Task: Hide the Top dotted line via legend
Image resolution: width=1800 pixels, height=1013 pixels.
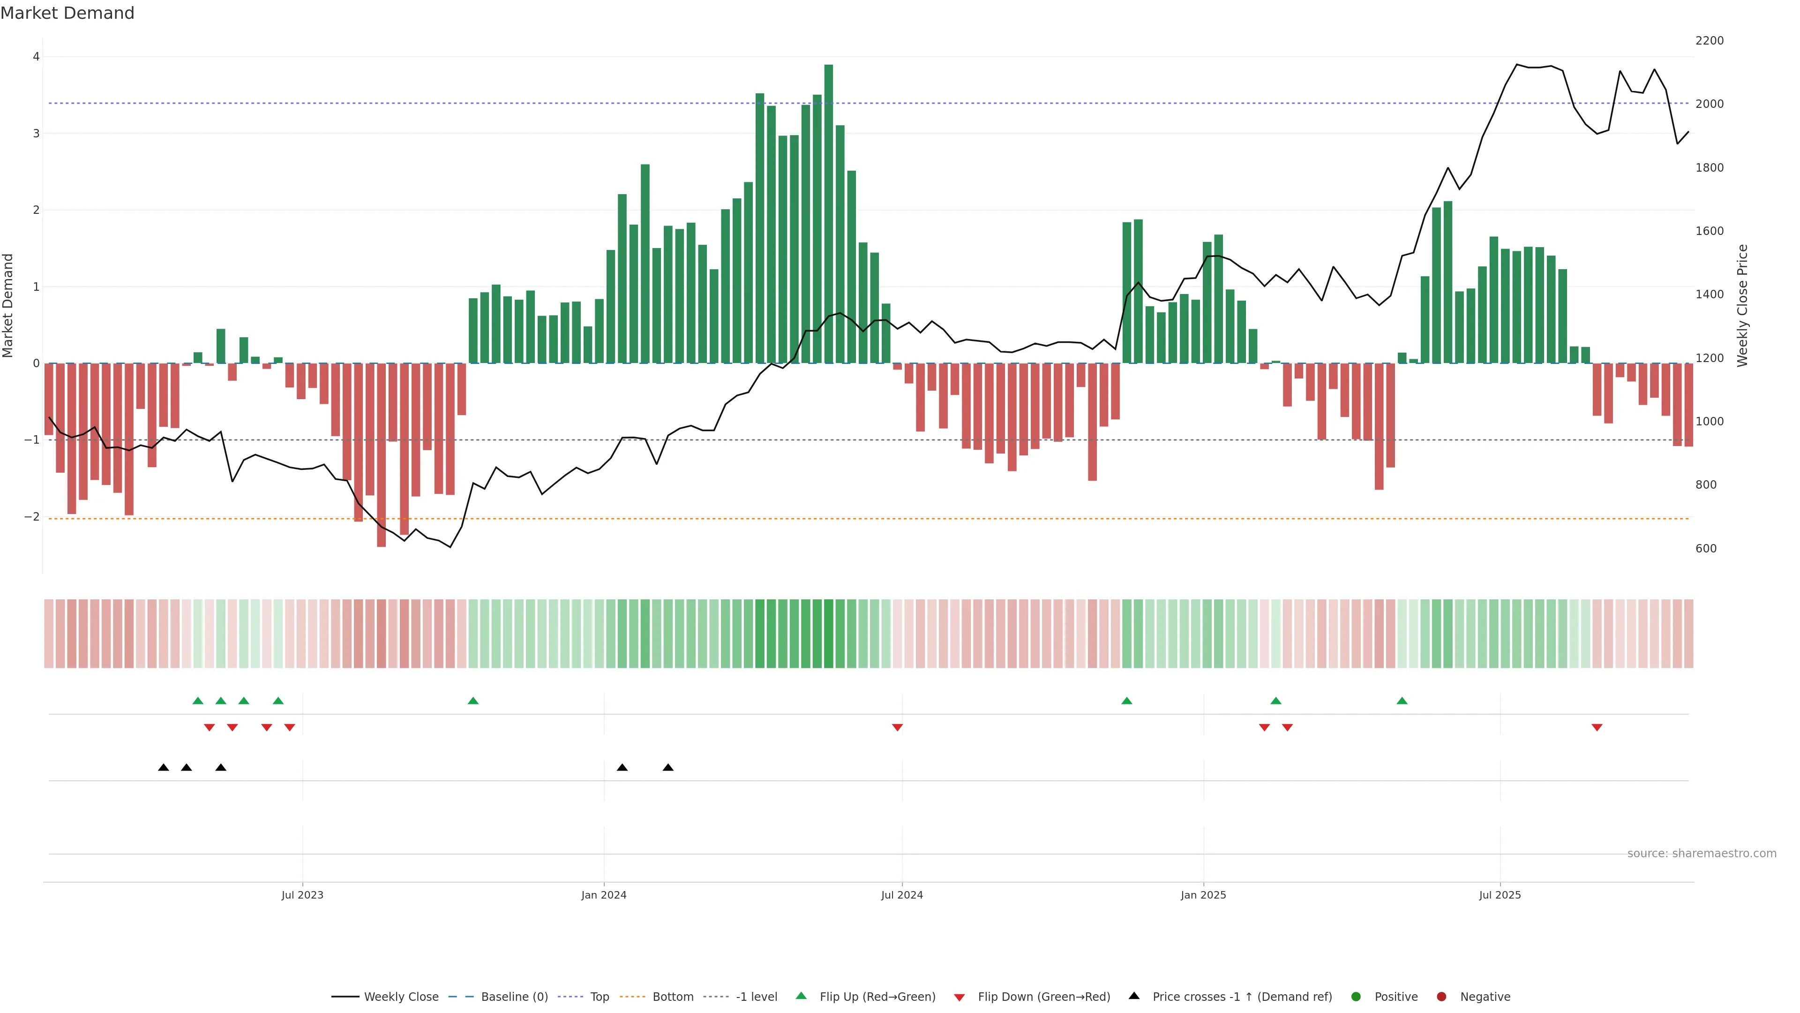Action: point(599,997)
